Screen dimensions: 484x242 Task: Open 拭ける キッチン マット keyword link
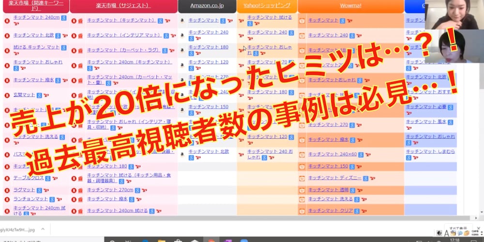[x=36, y=47]
